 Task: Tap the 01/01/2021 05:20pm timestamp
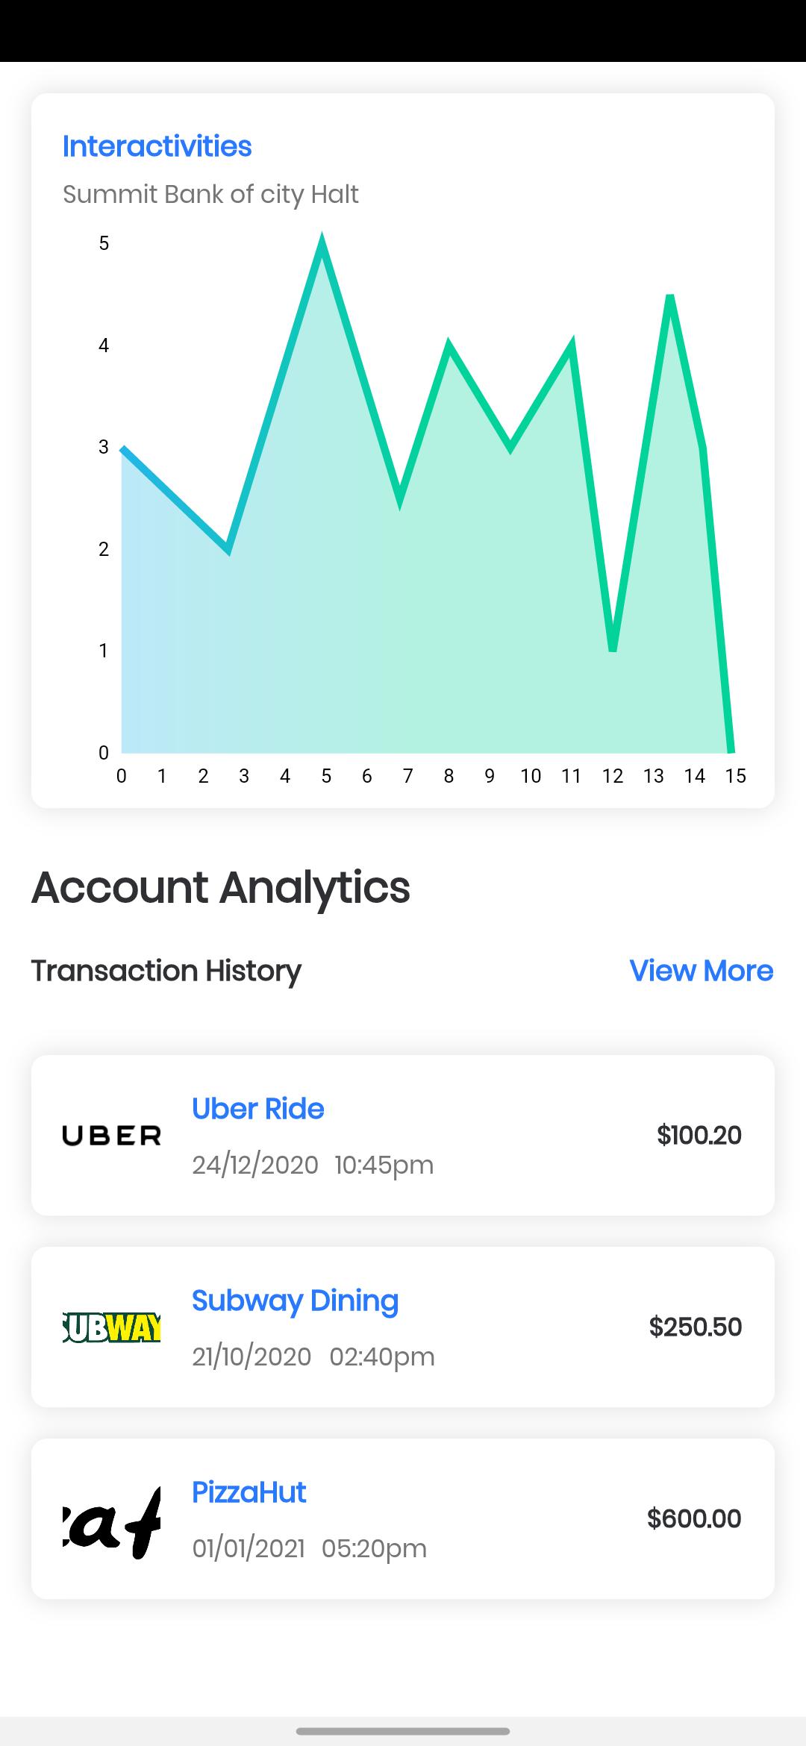309,1548
